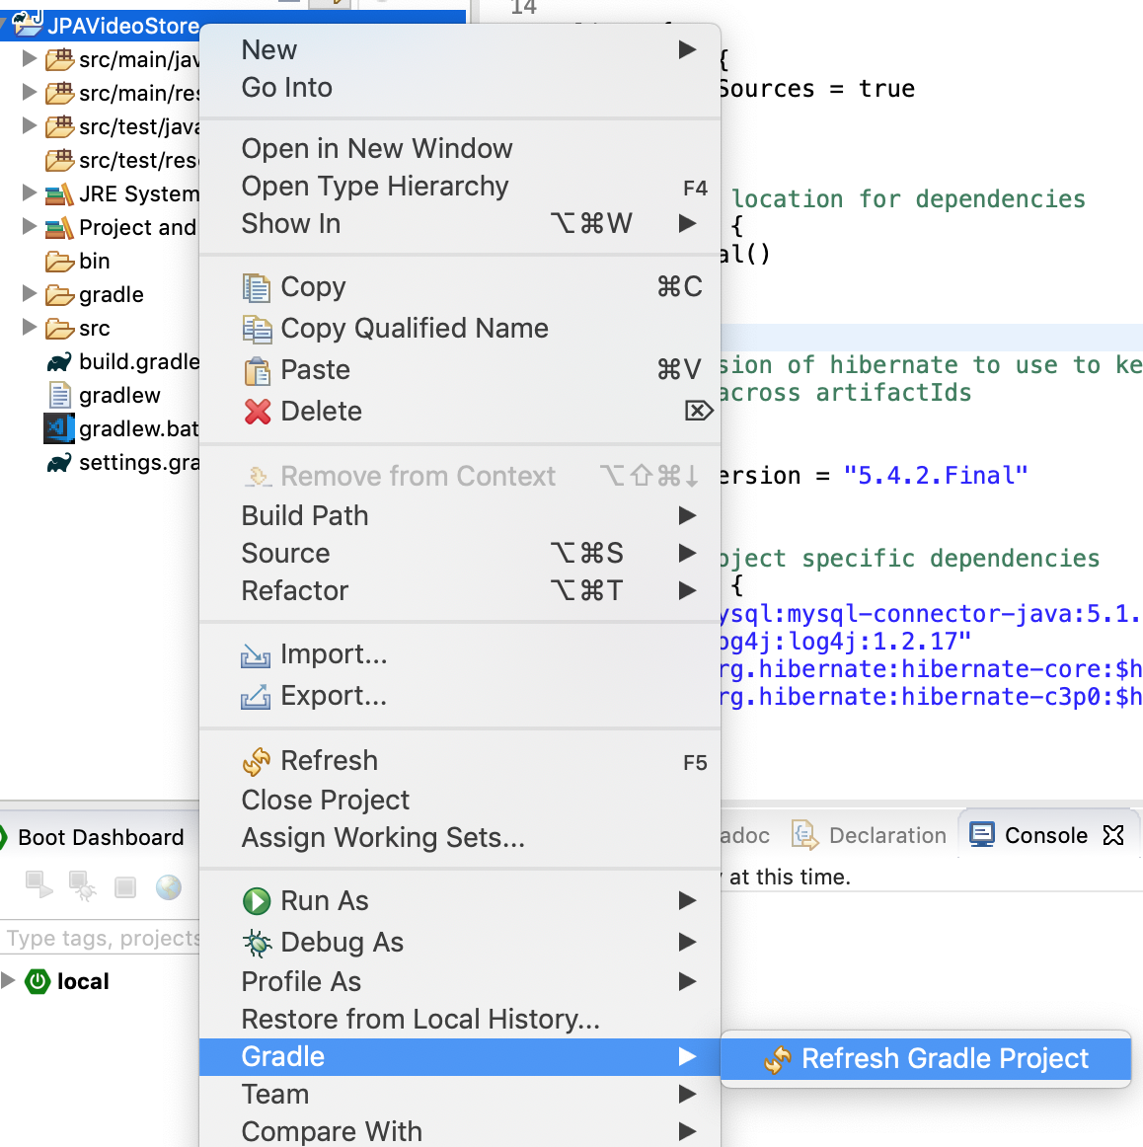
Task: Expand the local node in Boot Dashboard
Action: coord(10,981)
